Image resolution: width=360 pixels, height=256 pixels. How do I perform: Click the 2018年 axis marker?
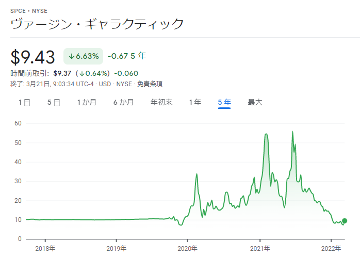pyautogui.click(x=45, y=248)
